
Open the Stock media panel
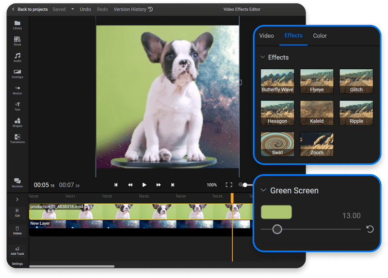[x=17, y=41]
